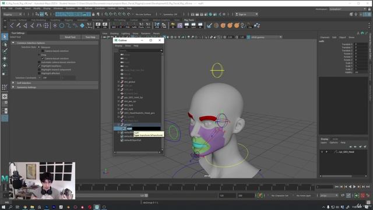Expand the Symmetry Settings section

[x=13, y=87]
